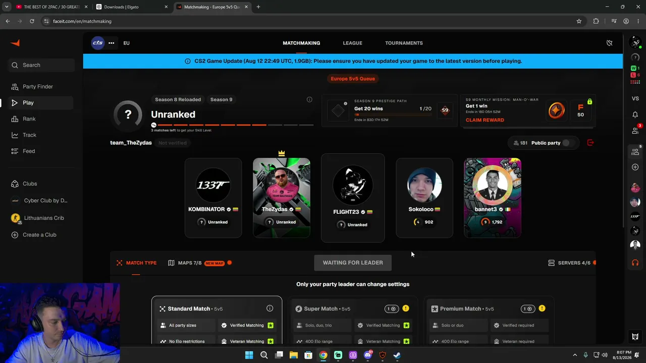Click the Super Match yellow warning icon
Viewport: 646px width, 363px height.
point(406,309)
